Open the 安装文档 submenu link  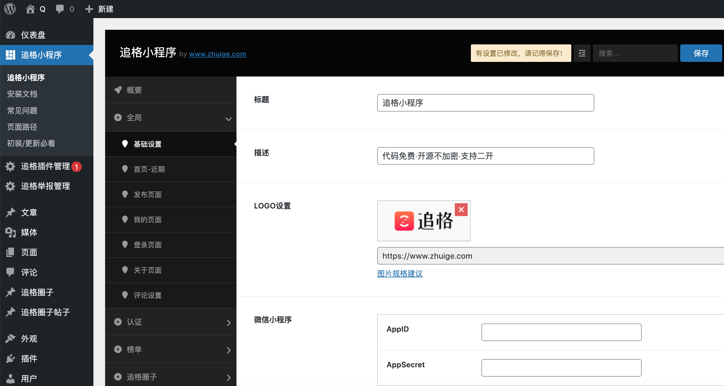pyautogui.click(x=22, y=94)
